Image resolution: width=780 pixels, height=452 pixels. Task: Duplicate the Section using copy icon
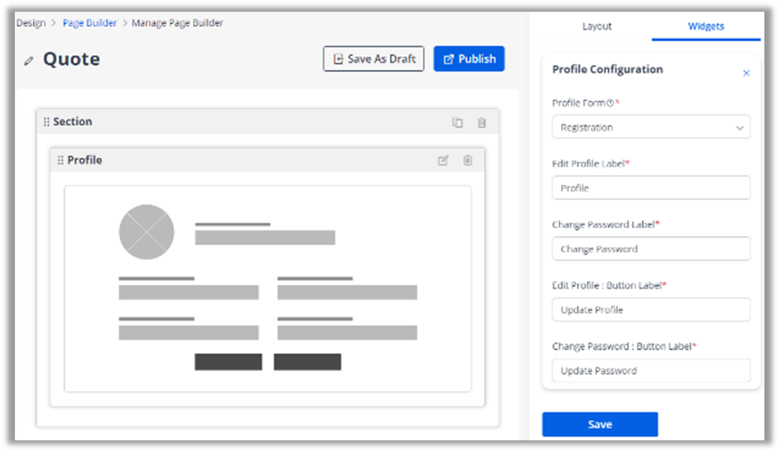click(x=457, y=123)
